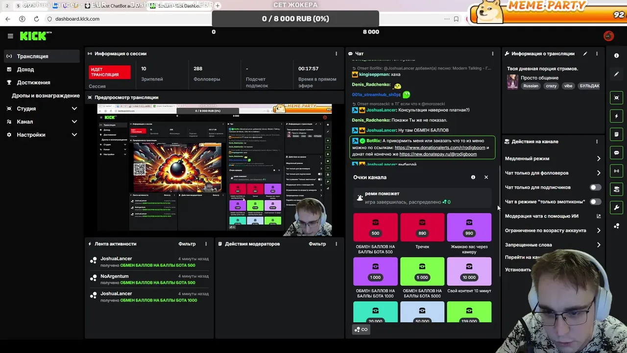Click channel points balance button below rewards
Viewport: 627px width, 353px height.
(x=361, y=329)
